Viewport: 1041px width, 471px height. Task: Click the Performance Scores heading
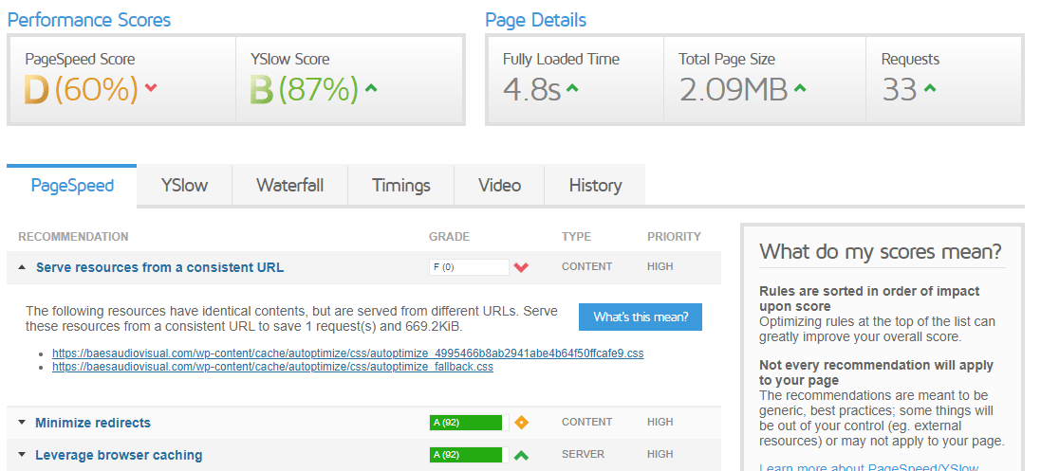click(89, 20)
